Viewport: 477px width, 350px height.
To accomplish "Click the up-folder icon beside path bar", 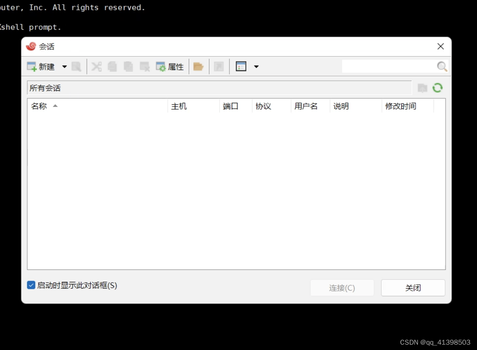I will point(422,88).
